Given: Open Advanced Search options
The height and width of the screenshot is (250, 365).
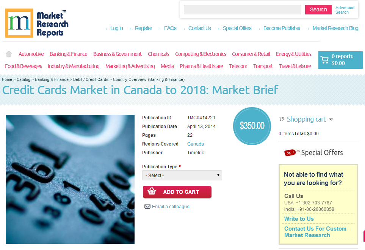Looking at the screenshot, I should tap(345, 9).
